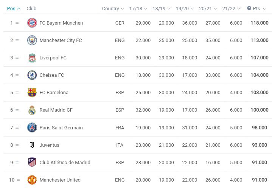The height and width of the screenshot is (188, 272).
Task: Click the Paris Saint-Germain crest
Action: (x=32, y=127)
